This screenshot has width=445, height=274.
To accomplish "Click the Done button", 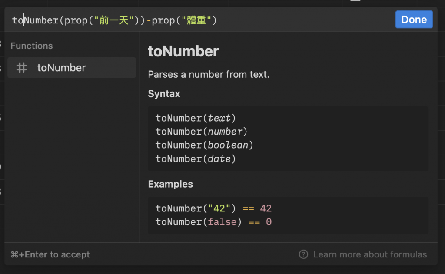I will 414,20.
